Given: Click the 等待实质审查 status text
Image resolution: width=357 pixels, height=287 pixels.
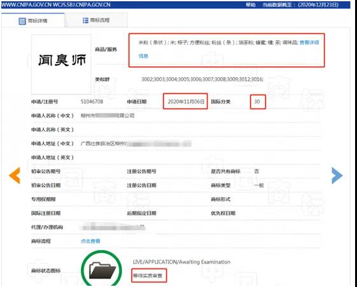Looking at the screenshot, I should (x=148, y=276).
